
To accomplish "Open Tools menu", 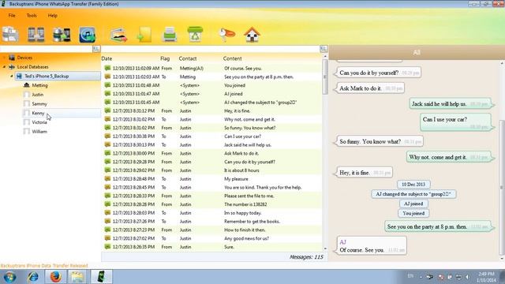I will (32, 16).
